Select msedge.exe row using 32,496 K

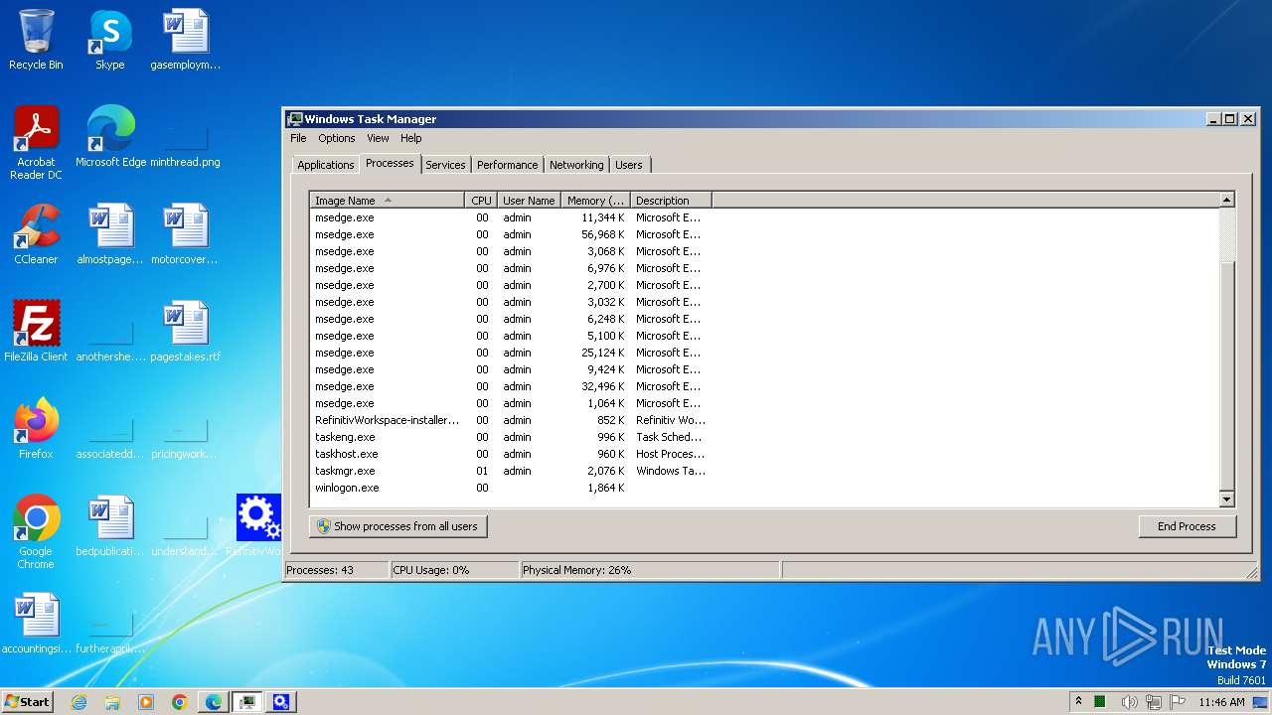509,386
